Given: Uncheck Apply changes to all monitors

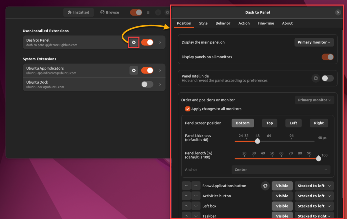Looking at the screenshot, I should pos(188,109).
